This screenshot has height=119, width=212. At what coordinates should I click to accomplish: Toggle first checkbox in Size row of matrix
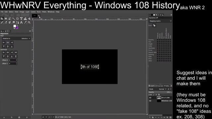tap(158, 42)
